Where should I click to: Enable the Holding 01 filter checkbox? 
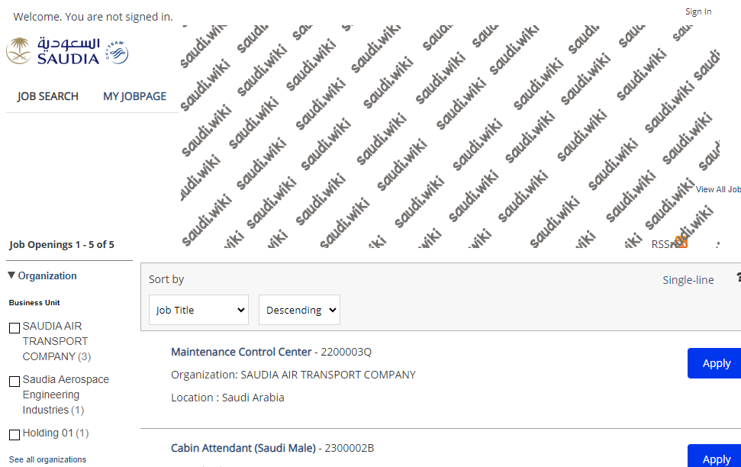14,435
